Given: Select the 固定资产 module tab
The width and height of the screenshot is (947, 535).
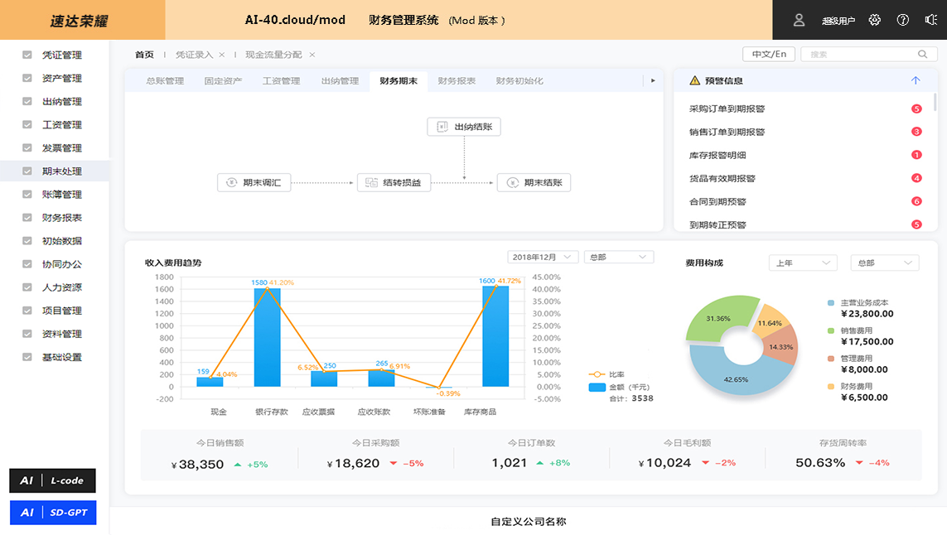Looking at the screenshot, I should click(x=223, y=81).
